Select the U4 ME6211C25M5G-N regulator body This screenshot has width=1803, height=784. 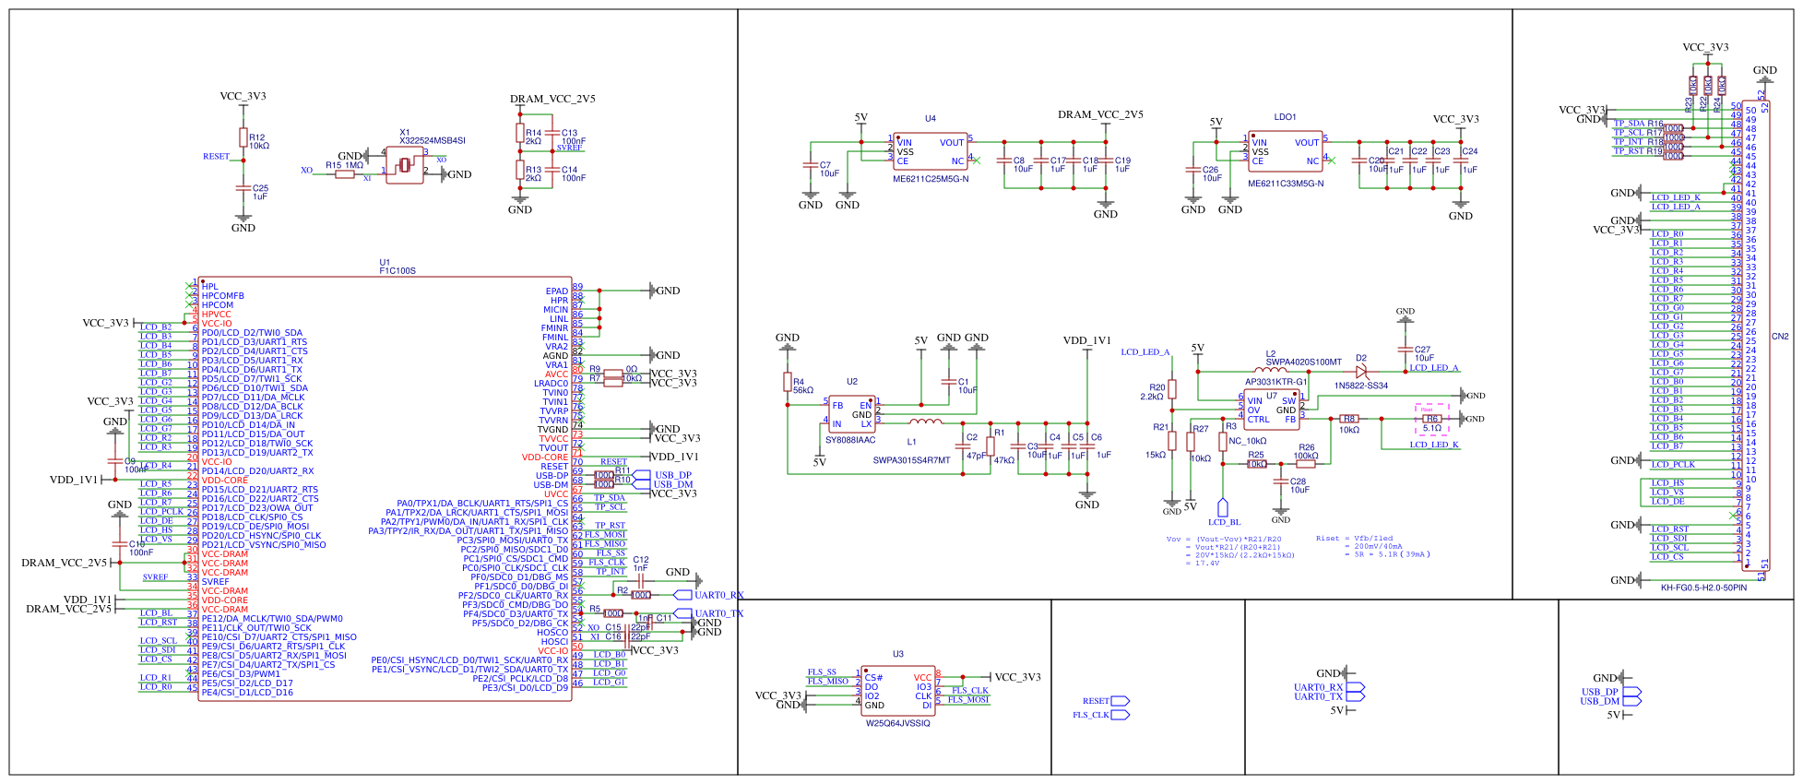(931, 151)
